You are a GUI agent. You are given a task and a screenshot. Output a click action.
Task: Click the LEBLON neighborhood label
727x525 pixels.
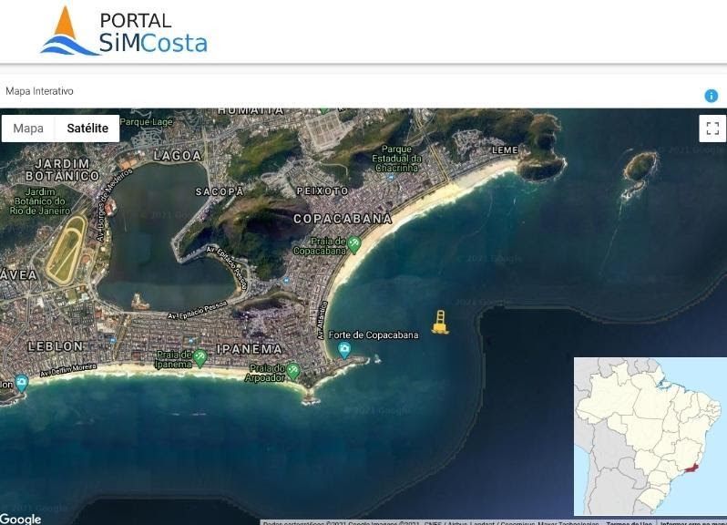(x=56, y=346)
